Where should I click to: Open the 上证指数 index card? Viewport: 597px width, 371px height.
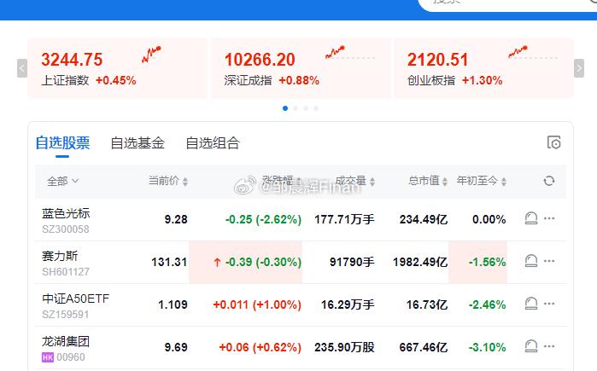[x=118, y=68]
